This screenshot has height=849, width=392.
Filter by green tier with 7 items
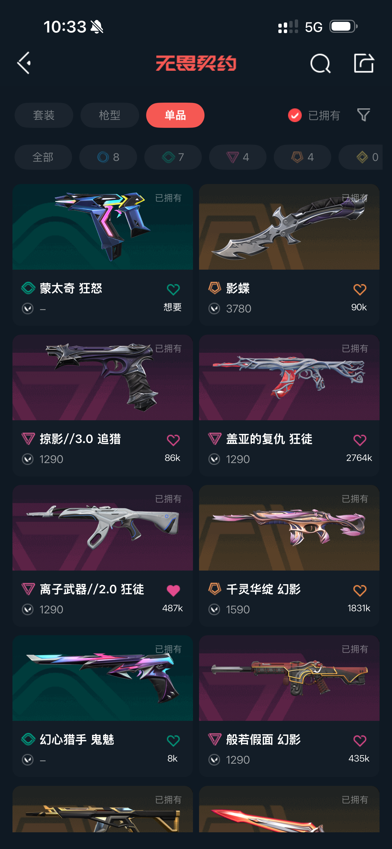(173, 157)
